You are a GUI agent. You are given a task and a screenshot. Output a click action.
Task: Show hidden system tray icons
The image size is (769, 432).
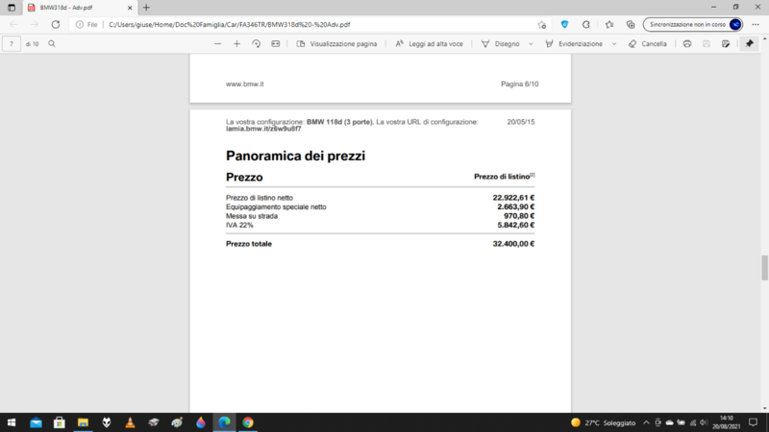click(644, 422)
